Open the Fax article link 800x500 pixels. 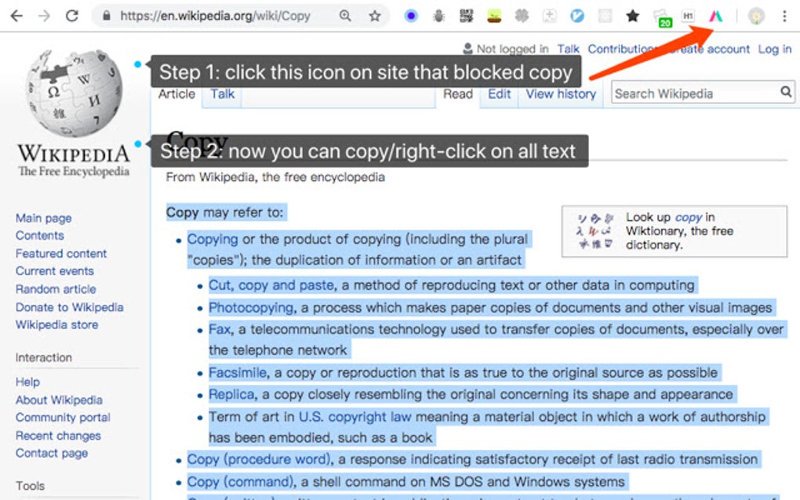point(220,329)
